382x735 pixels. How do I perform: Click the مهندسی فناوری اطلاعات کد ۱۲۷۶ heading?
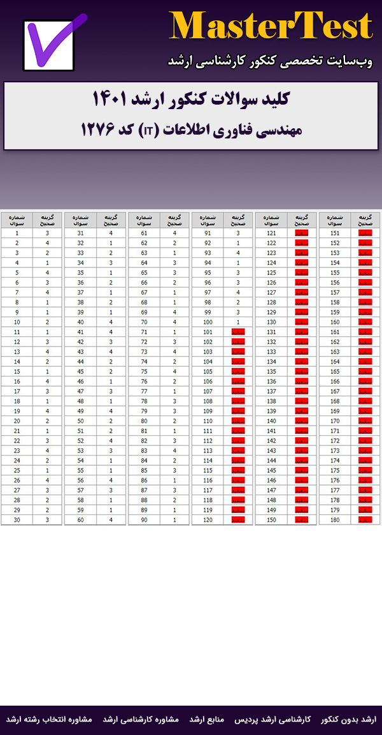click(x=191, y=130)
